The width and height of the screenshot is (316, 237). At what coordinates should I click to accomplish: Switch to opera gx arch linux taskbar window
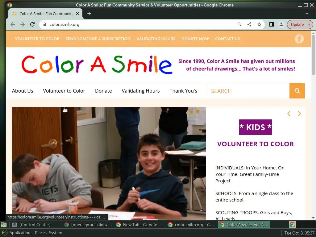tap(88, 225)
